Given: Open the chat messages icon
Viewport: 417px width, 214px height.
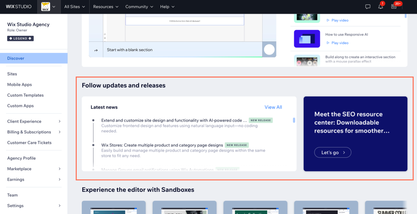Looking at the screenshot, I should click(368, 7).
